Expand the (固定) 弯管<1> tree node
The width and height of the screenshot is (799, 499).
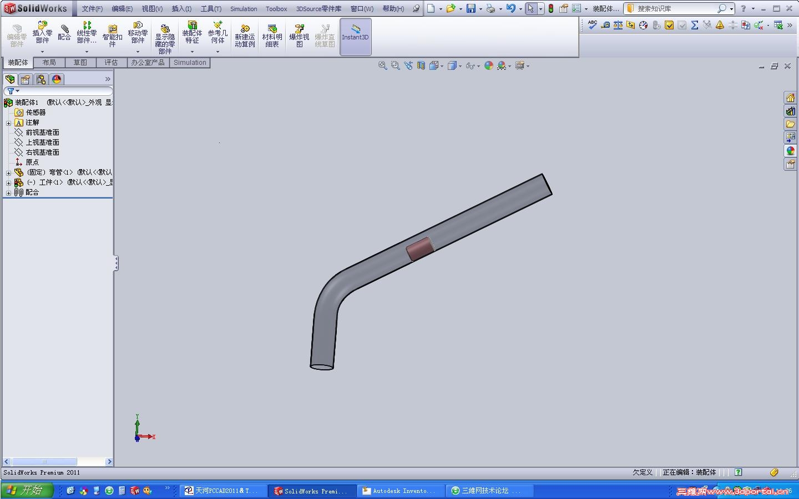pyautogui.click(x=8, y=173)
